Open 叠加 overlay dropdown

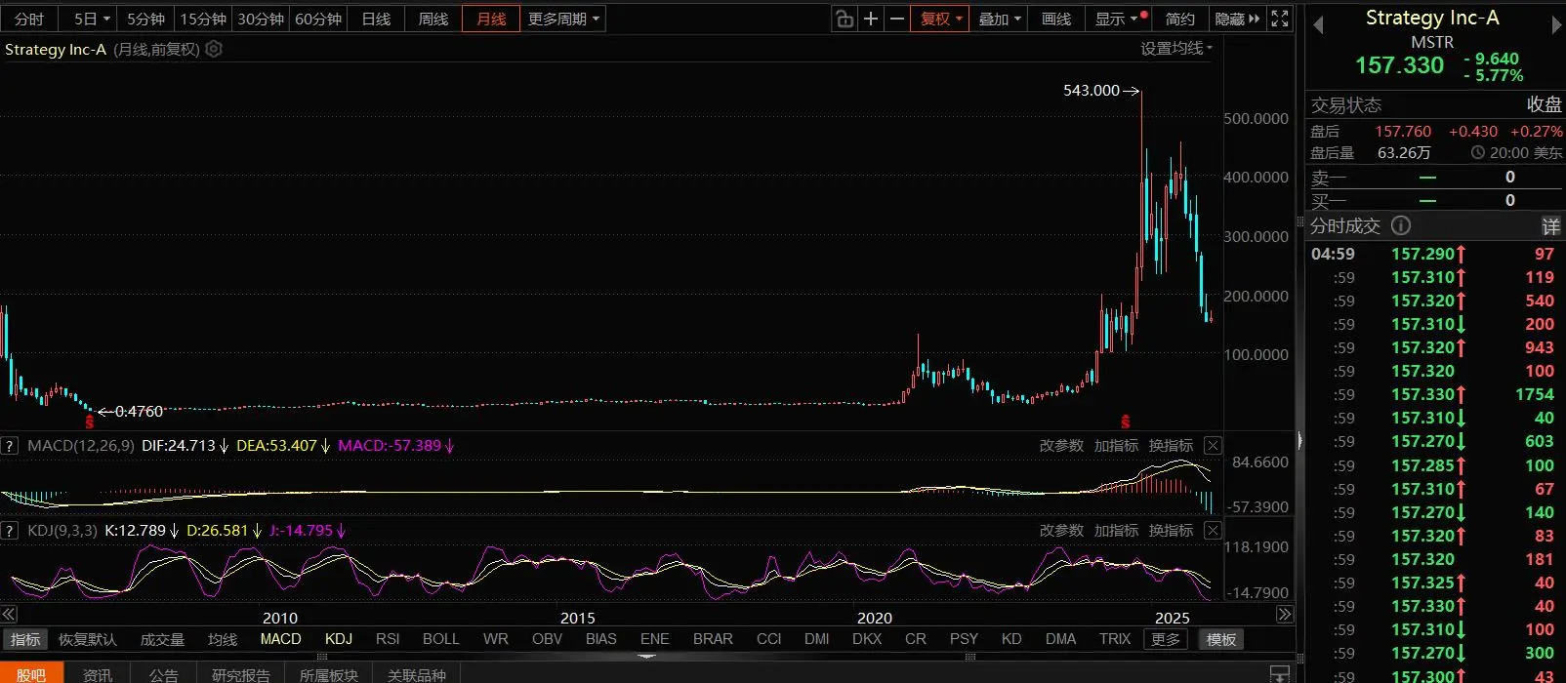[x=999, y=19]
